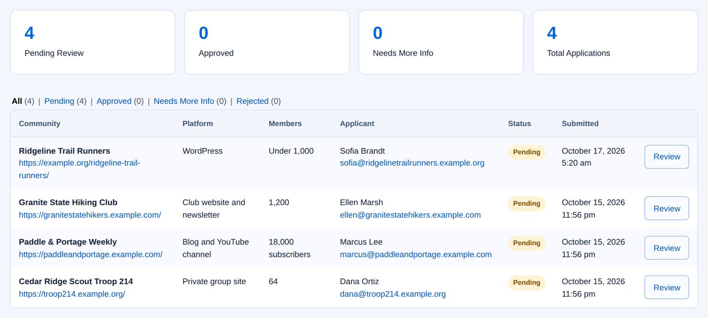Email marcus@paddleandportage.example.com

coord(416,254)
